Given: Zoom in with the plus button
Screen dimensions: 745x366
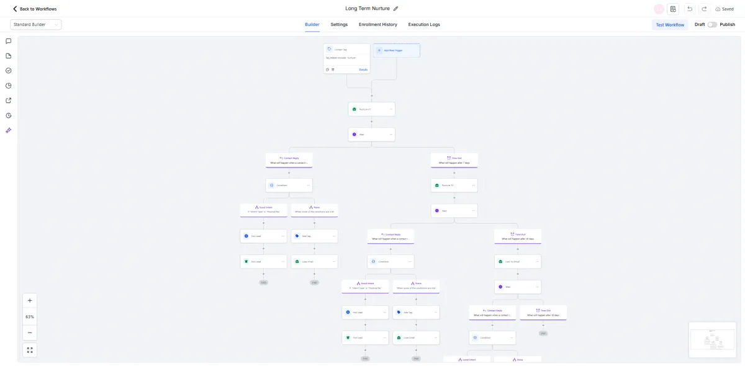Looking at the screenshot, I should coord(30,300).
